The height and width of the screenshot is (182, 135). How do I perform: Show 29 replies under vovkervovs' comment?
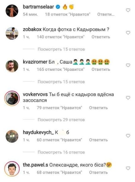click(61, 120)
